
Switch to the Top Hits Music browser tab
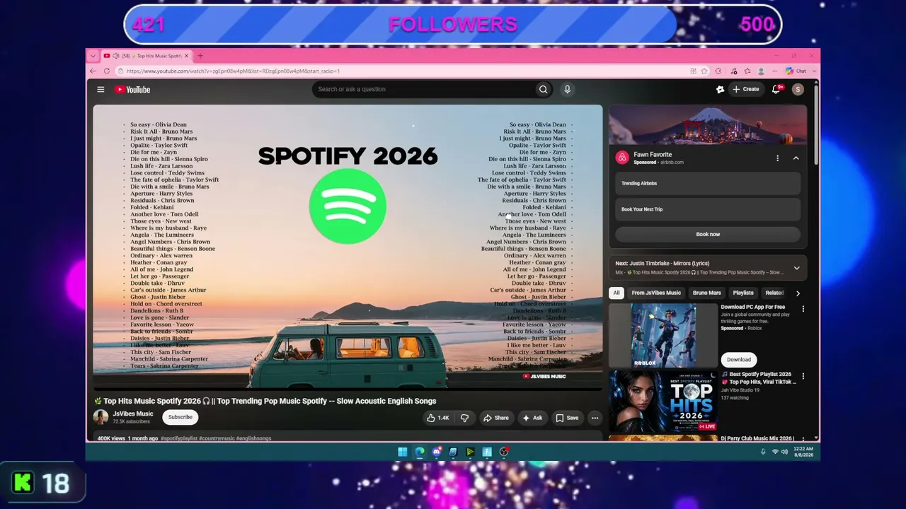[146, 56]
